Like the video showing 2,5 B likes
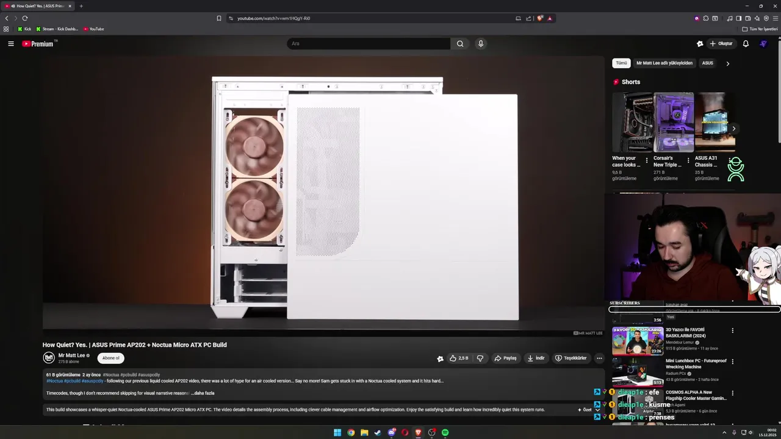Viewport: 781px width, 439px height. [459, 359]
